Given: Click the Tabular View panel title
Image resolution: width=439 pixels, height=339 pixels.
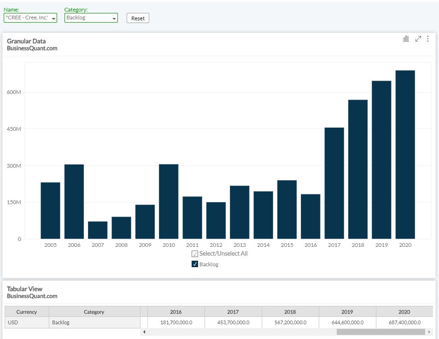Looking at the screenshot, I should [x=24, y=289].
